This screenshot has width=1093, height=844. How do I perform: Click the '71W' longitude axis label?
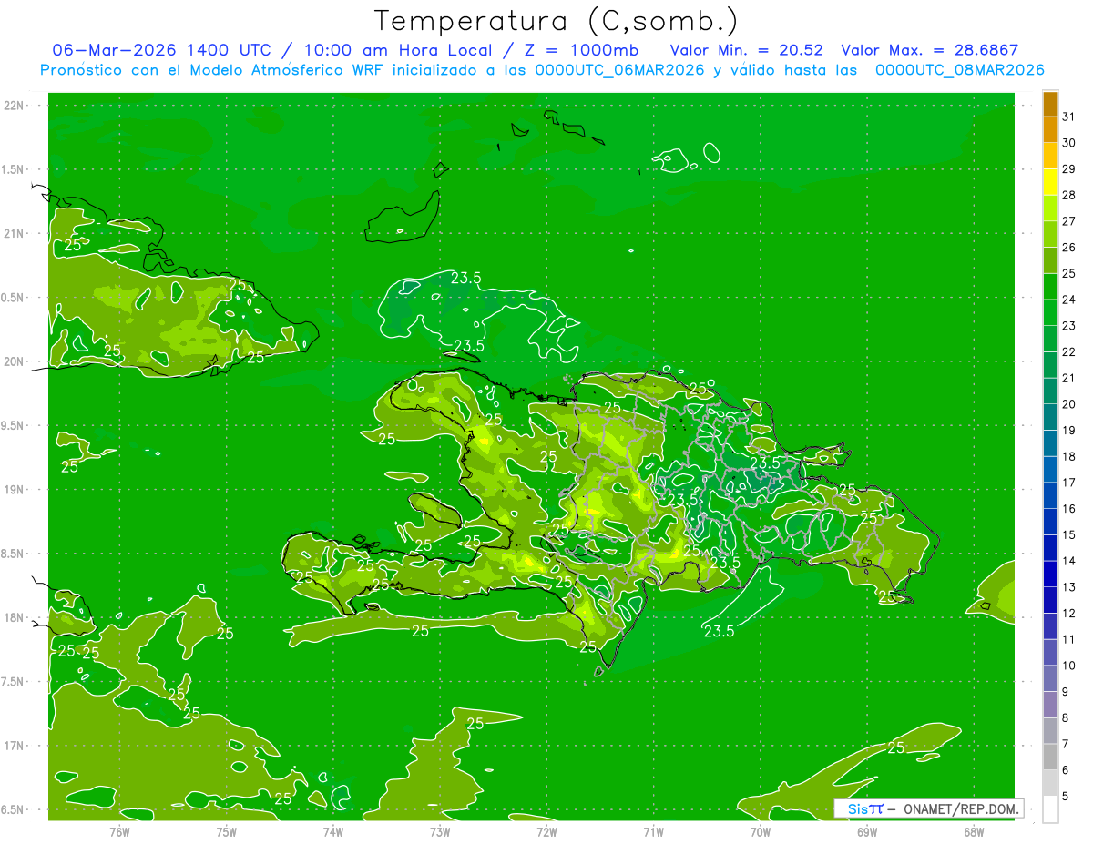click(x=653, y=830)
